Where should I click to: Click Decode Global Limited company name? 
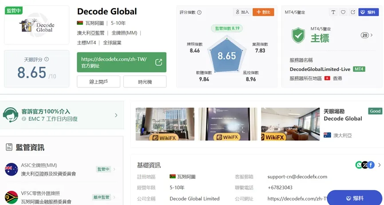tap(194, 199)
